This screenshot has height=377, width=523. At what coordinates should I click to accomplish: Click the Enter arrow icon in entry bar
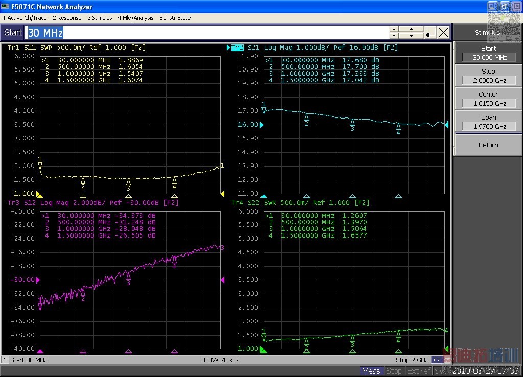click(x=431, y=33)
